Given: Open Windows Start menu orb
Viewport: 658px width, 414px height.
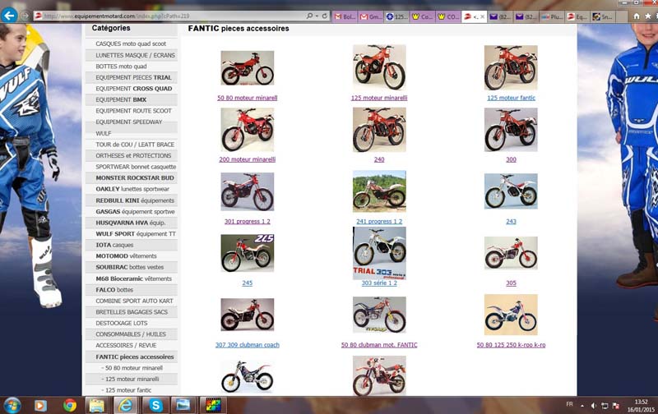Looking at the screenshot, I should (12, 405).
